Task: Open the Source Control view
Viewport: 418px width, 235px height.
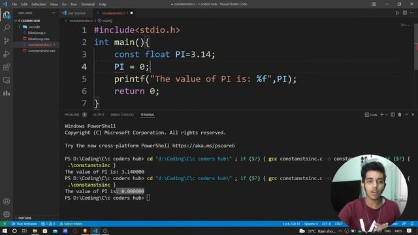Action: [x=7, y=40]
